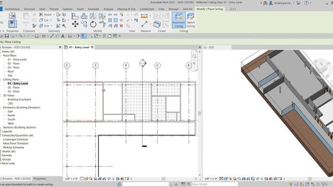
Task: Open the Manage ribbon tab
Action: coord(173,9)
